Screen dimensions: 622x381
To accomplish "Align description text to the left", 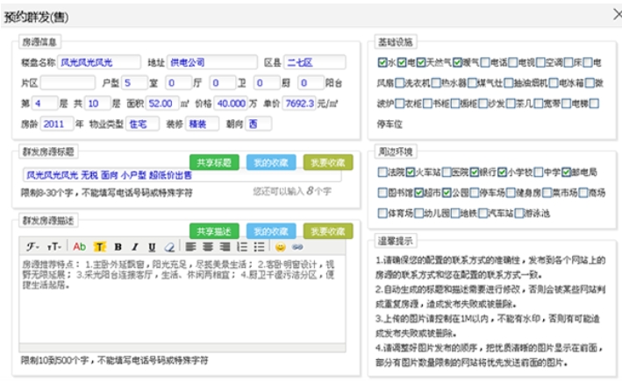I will pos(189,247).
